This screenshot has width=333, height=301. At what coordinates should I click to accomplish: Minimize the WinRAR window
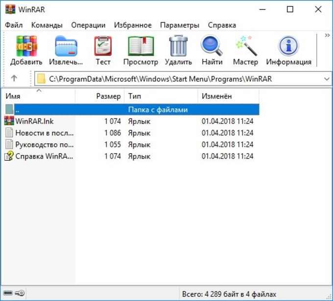click(262, 9)
